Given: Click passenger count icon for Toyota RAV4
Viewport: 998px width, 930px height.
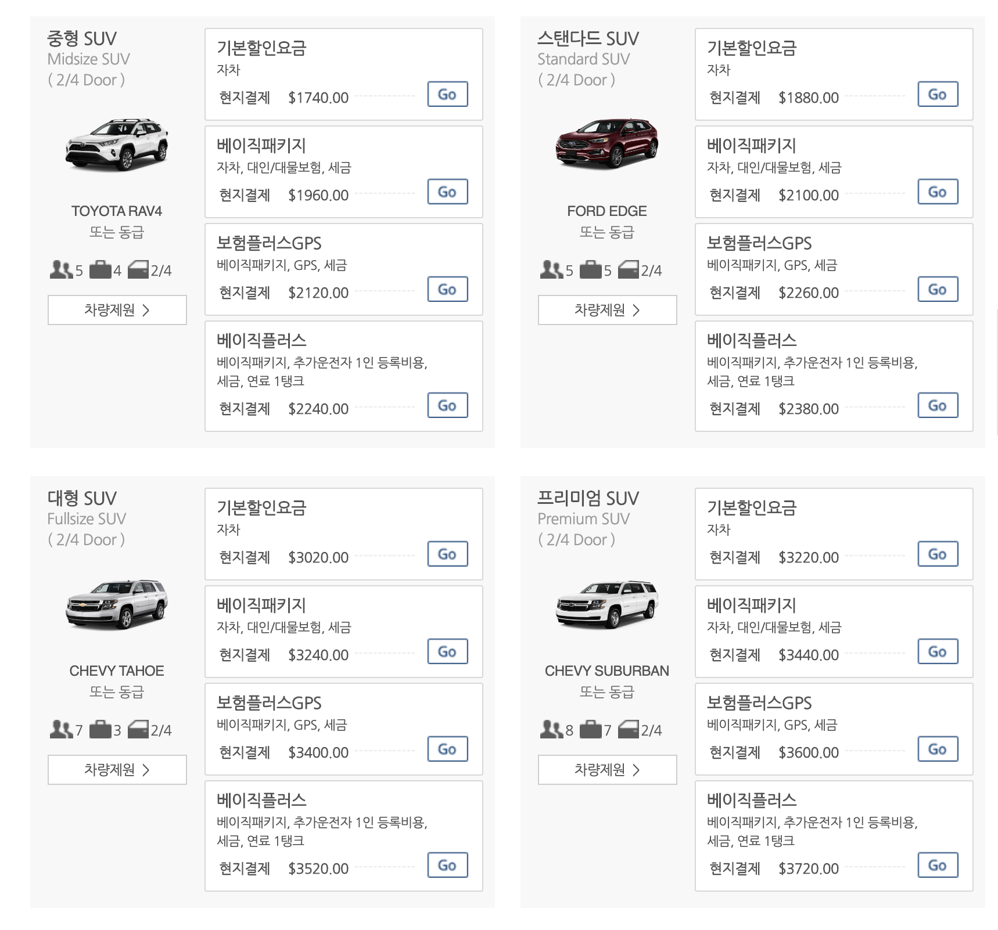Looking at the screenshot, I should tap(60, 270).
